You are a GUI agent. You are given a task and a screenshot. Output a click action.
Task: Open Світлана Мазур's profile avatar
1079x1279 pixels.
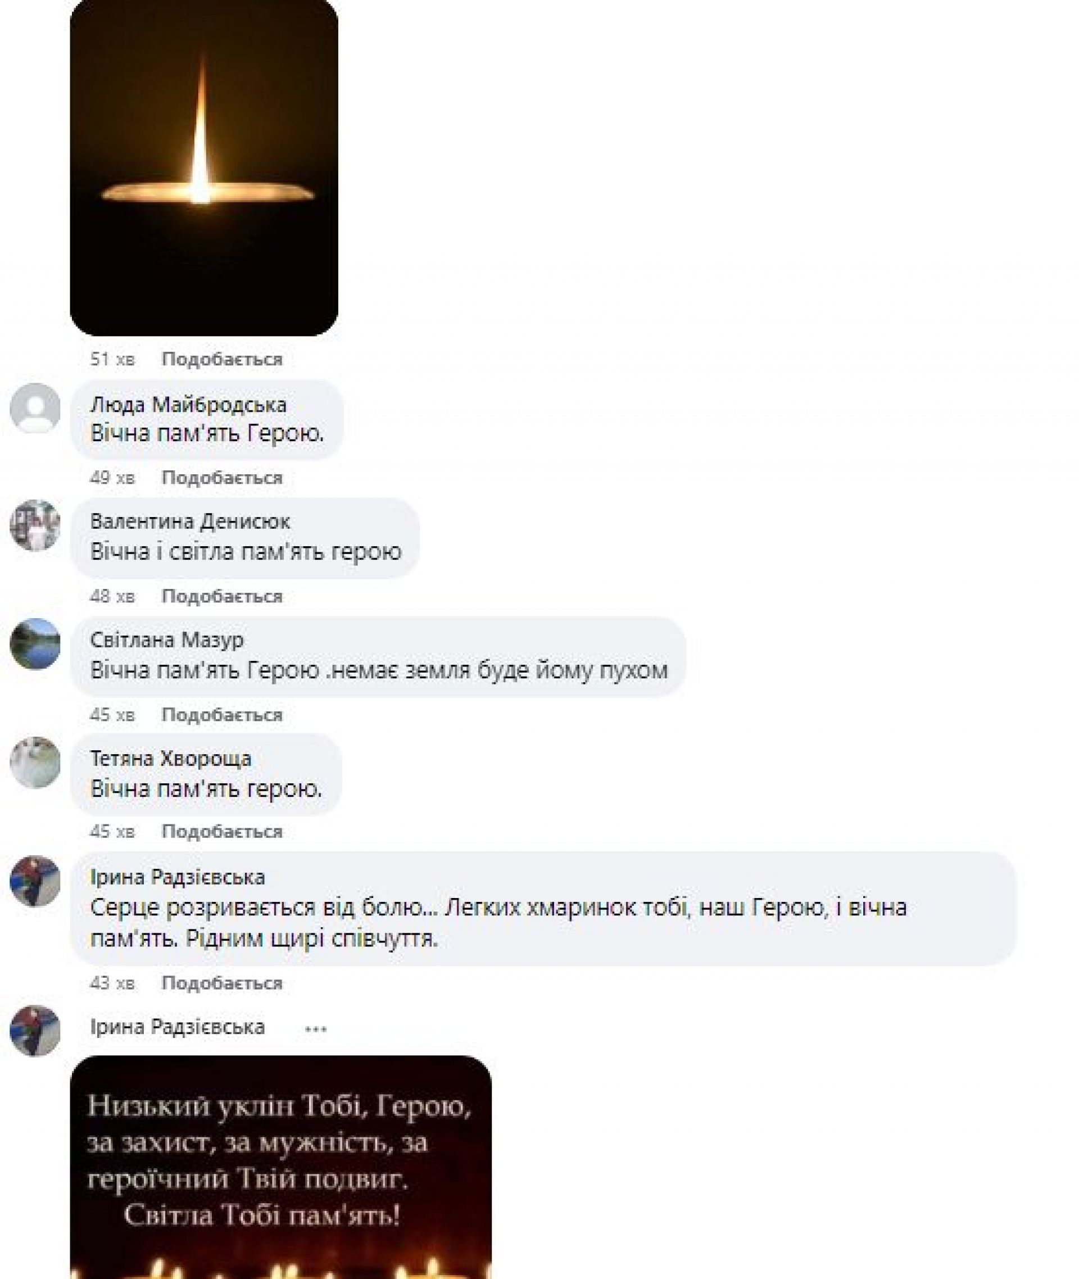pos(35,644)
